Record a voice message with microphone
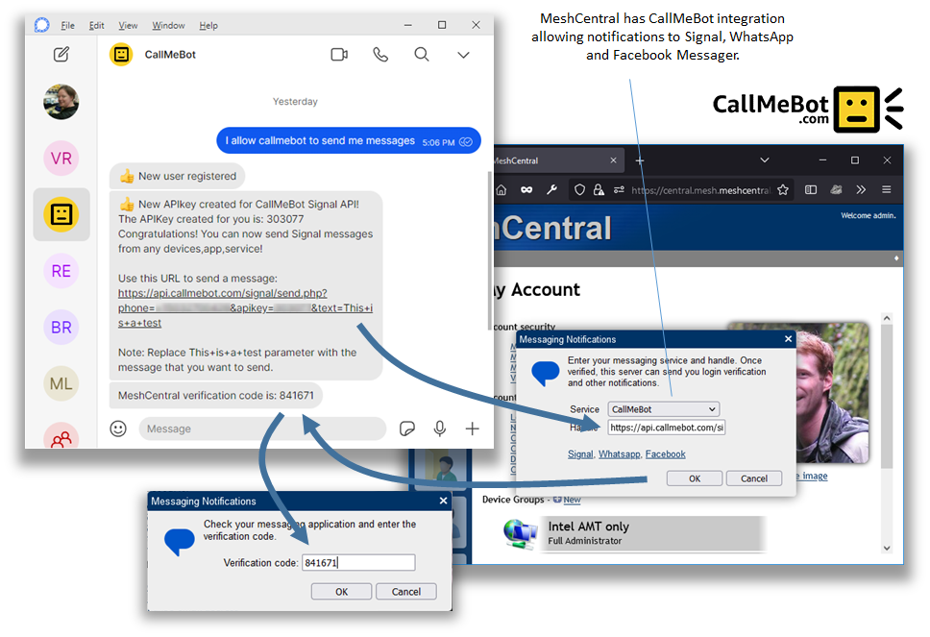 coord(440,429)
